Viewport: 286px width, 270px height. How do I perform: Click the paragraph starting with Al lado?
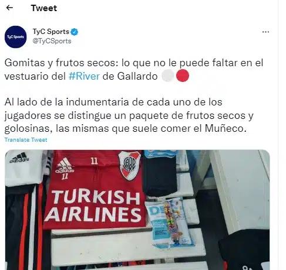[x=129, y=115]
